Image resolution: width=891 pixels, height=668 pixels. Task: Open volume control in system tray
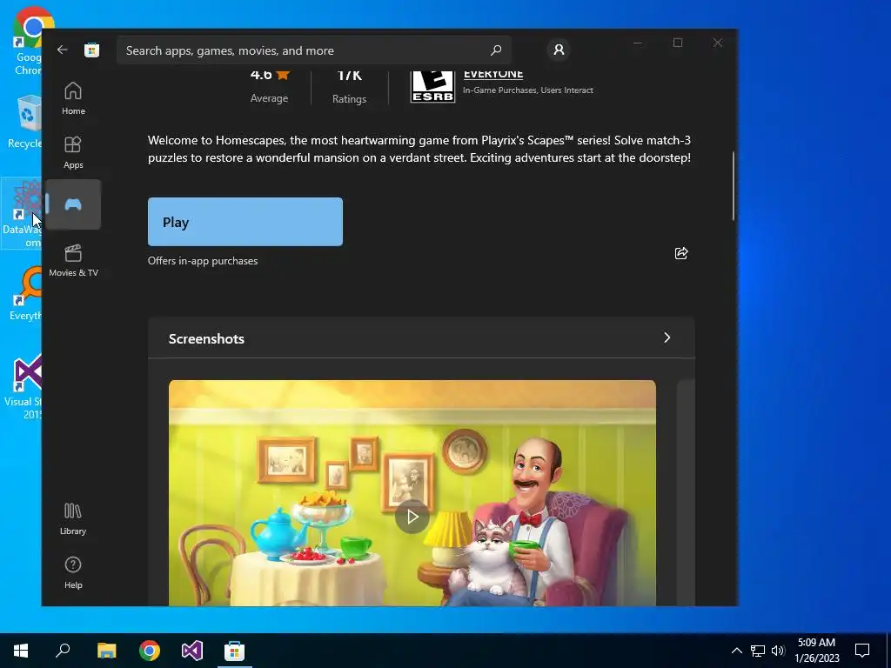(778, 651)
